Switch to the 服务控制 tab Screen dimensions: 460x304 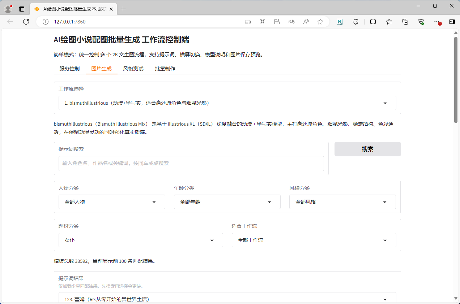pos(69,69)
